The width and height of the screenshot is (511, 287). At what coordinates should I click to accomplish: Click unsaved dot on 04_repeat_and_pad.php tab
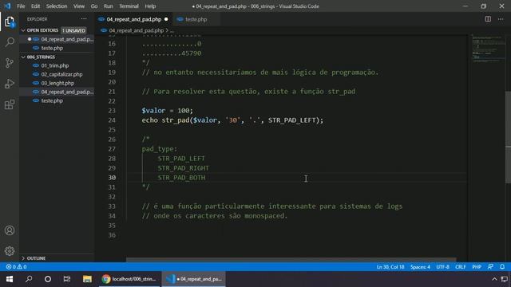pos(166,19)
